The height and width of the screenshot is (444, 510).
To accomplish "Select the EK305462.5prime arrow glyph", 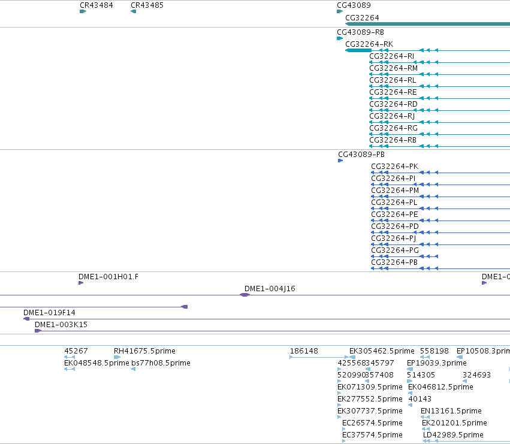I will click(x=352, y=357).
